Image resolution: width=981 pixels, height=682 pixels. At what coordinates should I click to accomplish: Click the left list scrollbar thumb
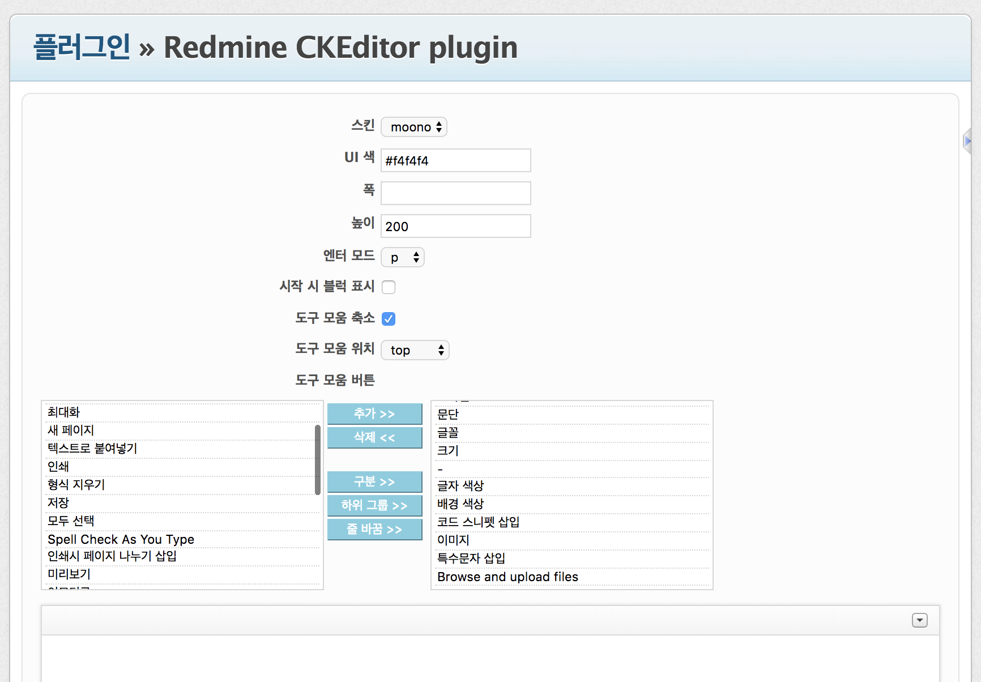[318, 459]
